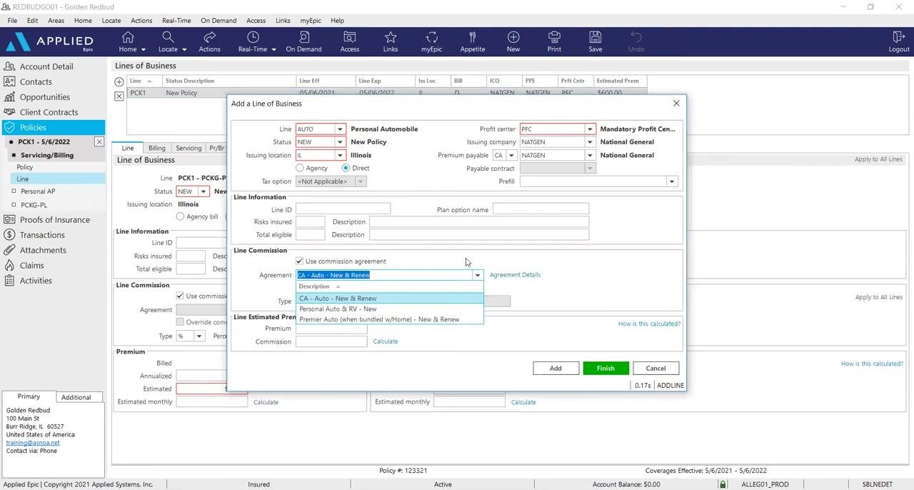Click the Add button in dialog
914x490 pixels.
[556, 369]
